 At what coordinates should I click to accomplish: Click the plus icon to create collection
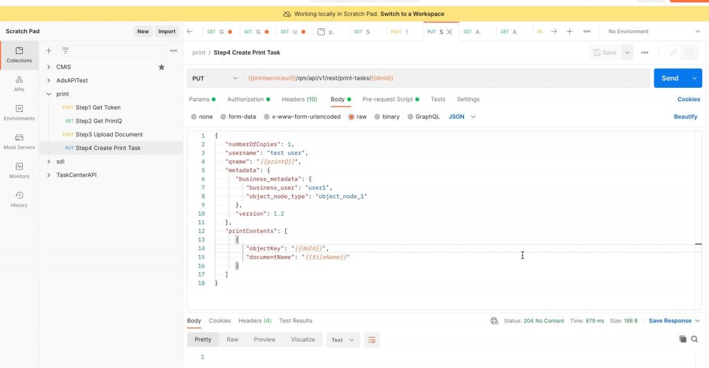coord(49,50)
